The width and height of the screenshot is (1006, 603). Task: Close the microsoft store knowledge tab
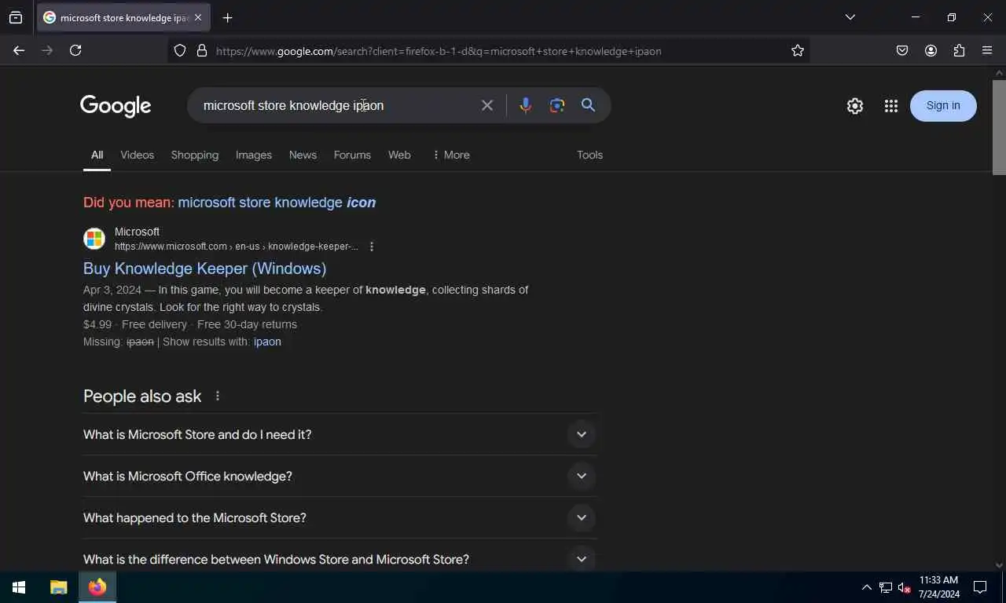[198, 17]
